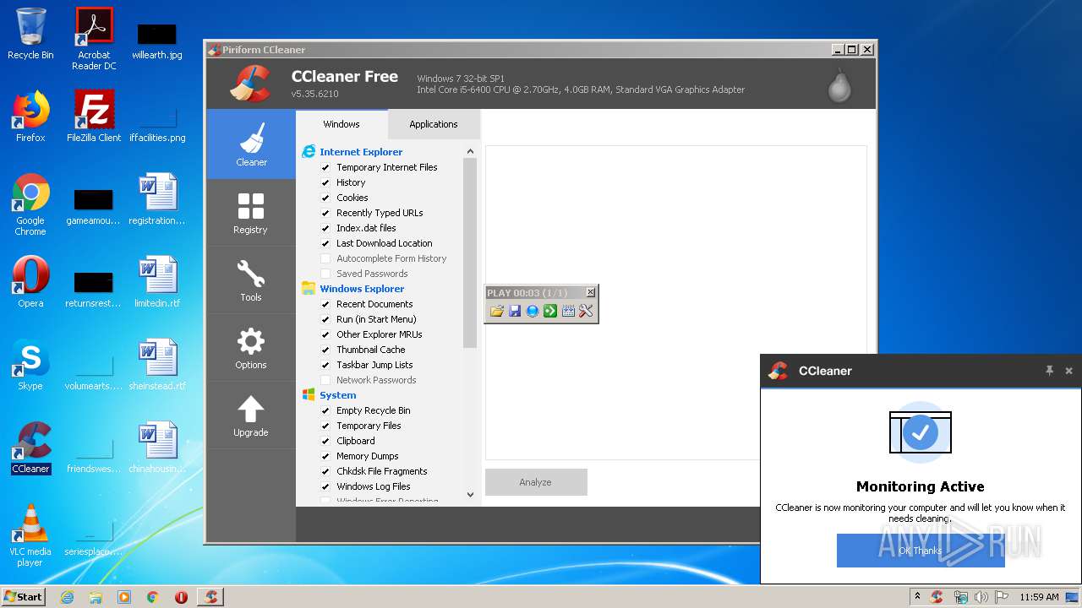
Task: Click the floppy disk save icon in PLAY toolbar
Action: click(515, 311)
